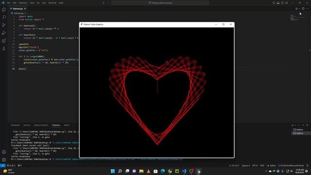311x175 pixels.
Task: Click the command center search box
Action: (x=160, y=3)
